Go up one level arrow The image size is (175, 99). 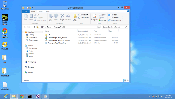[x=34, y=27]
